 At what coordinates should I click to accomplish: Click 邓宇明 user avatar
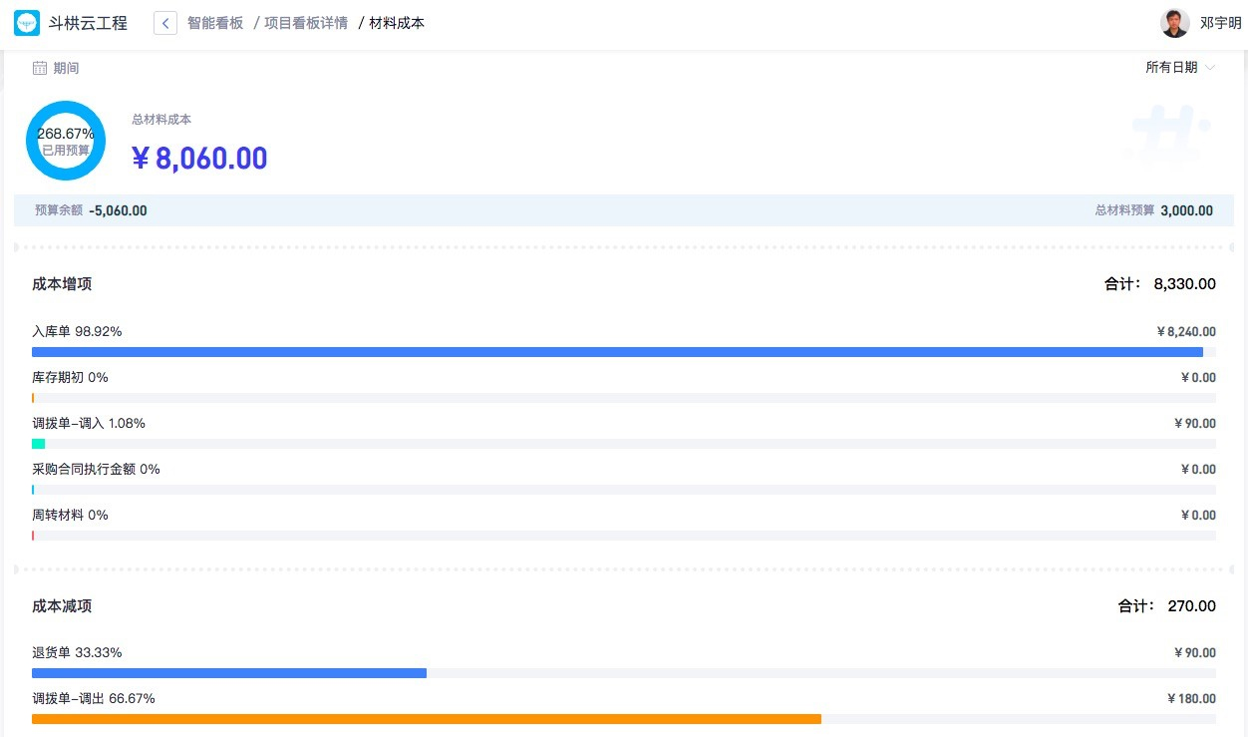coord(1175,23)
